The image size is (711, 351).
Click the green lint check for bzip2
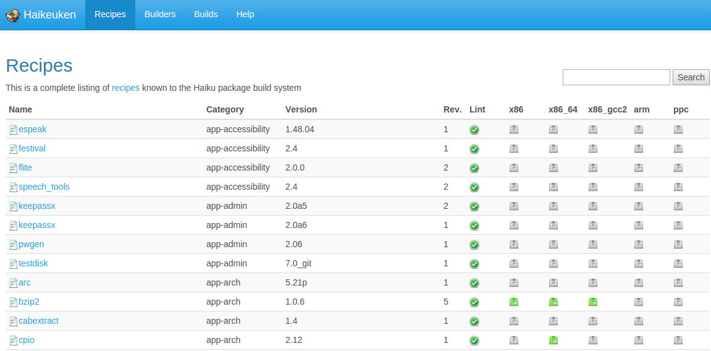474,302
